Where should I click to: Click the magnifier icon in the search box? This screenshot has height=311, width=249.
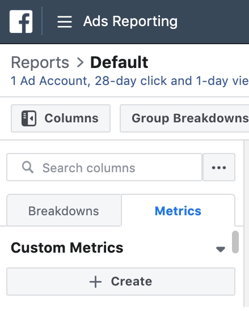click(x=28, y=167)
